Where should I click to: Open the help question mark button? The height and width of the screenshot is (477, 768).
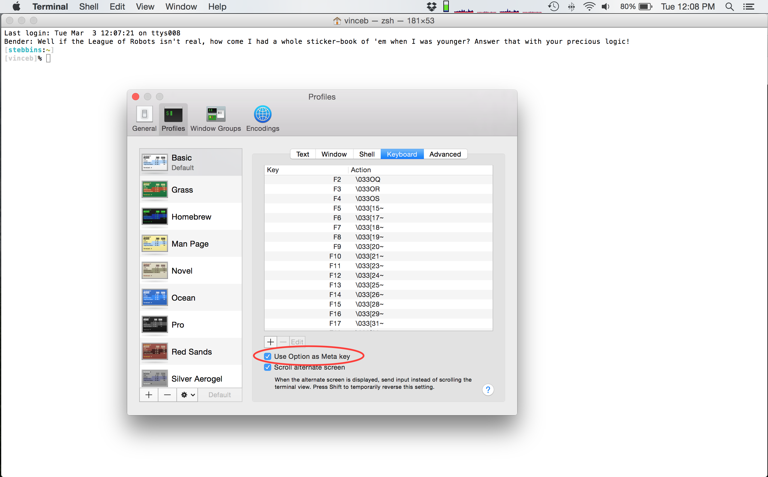pos(487,390)
